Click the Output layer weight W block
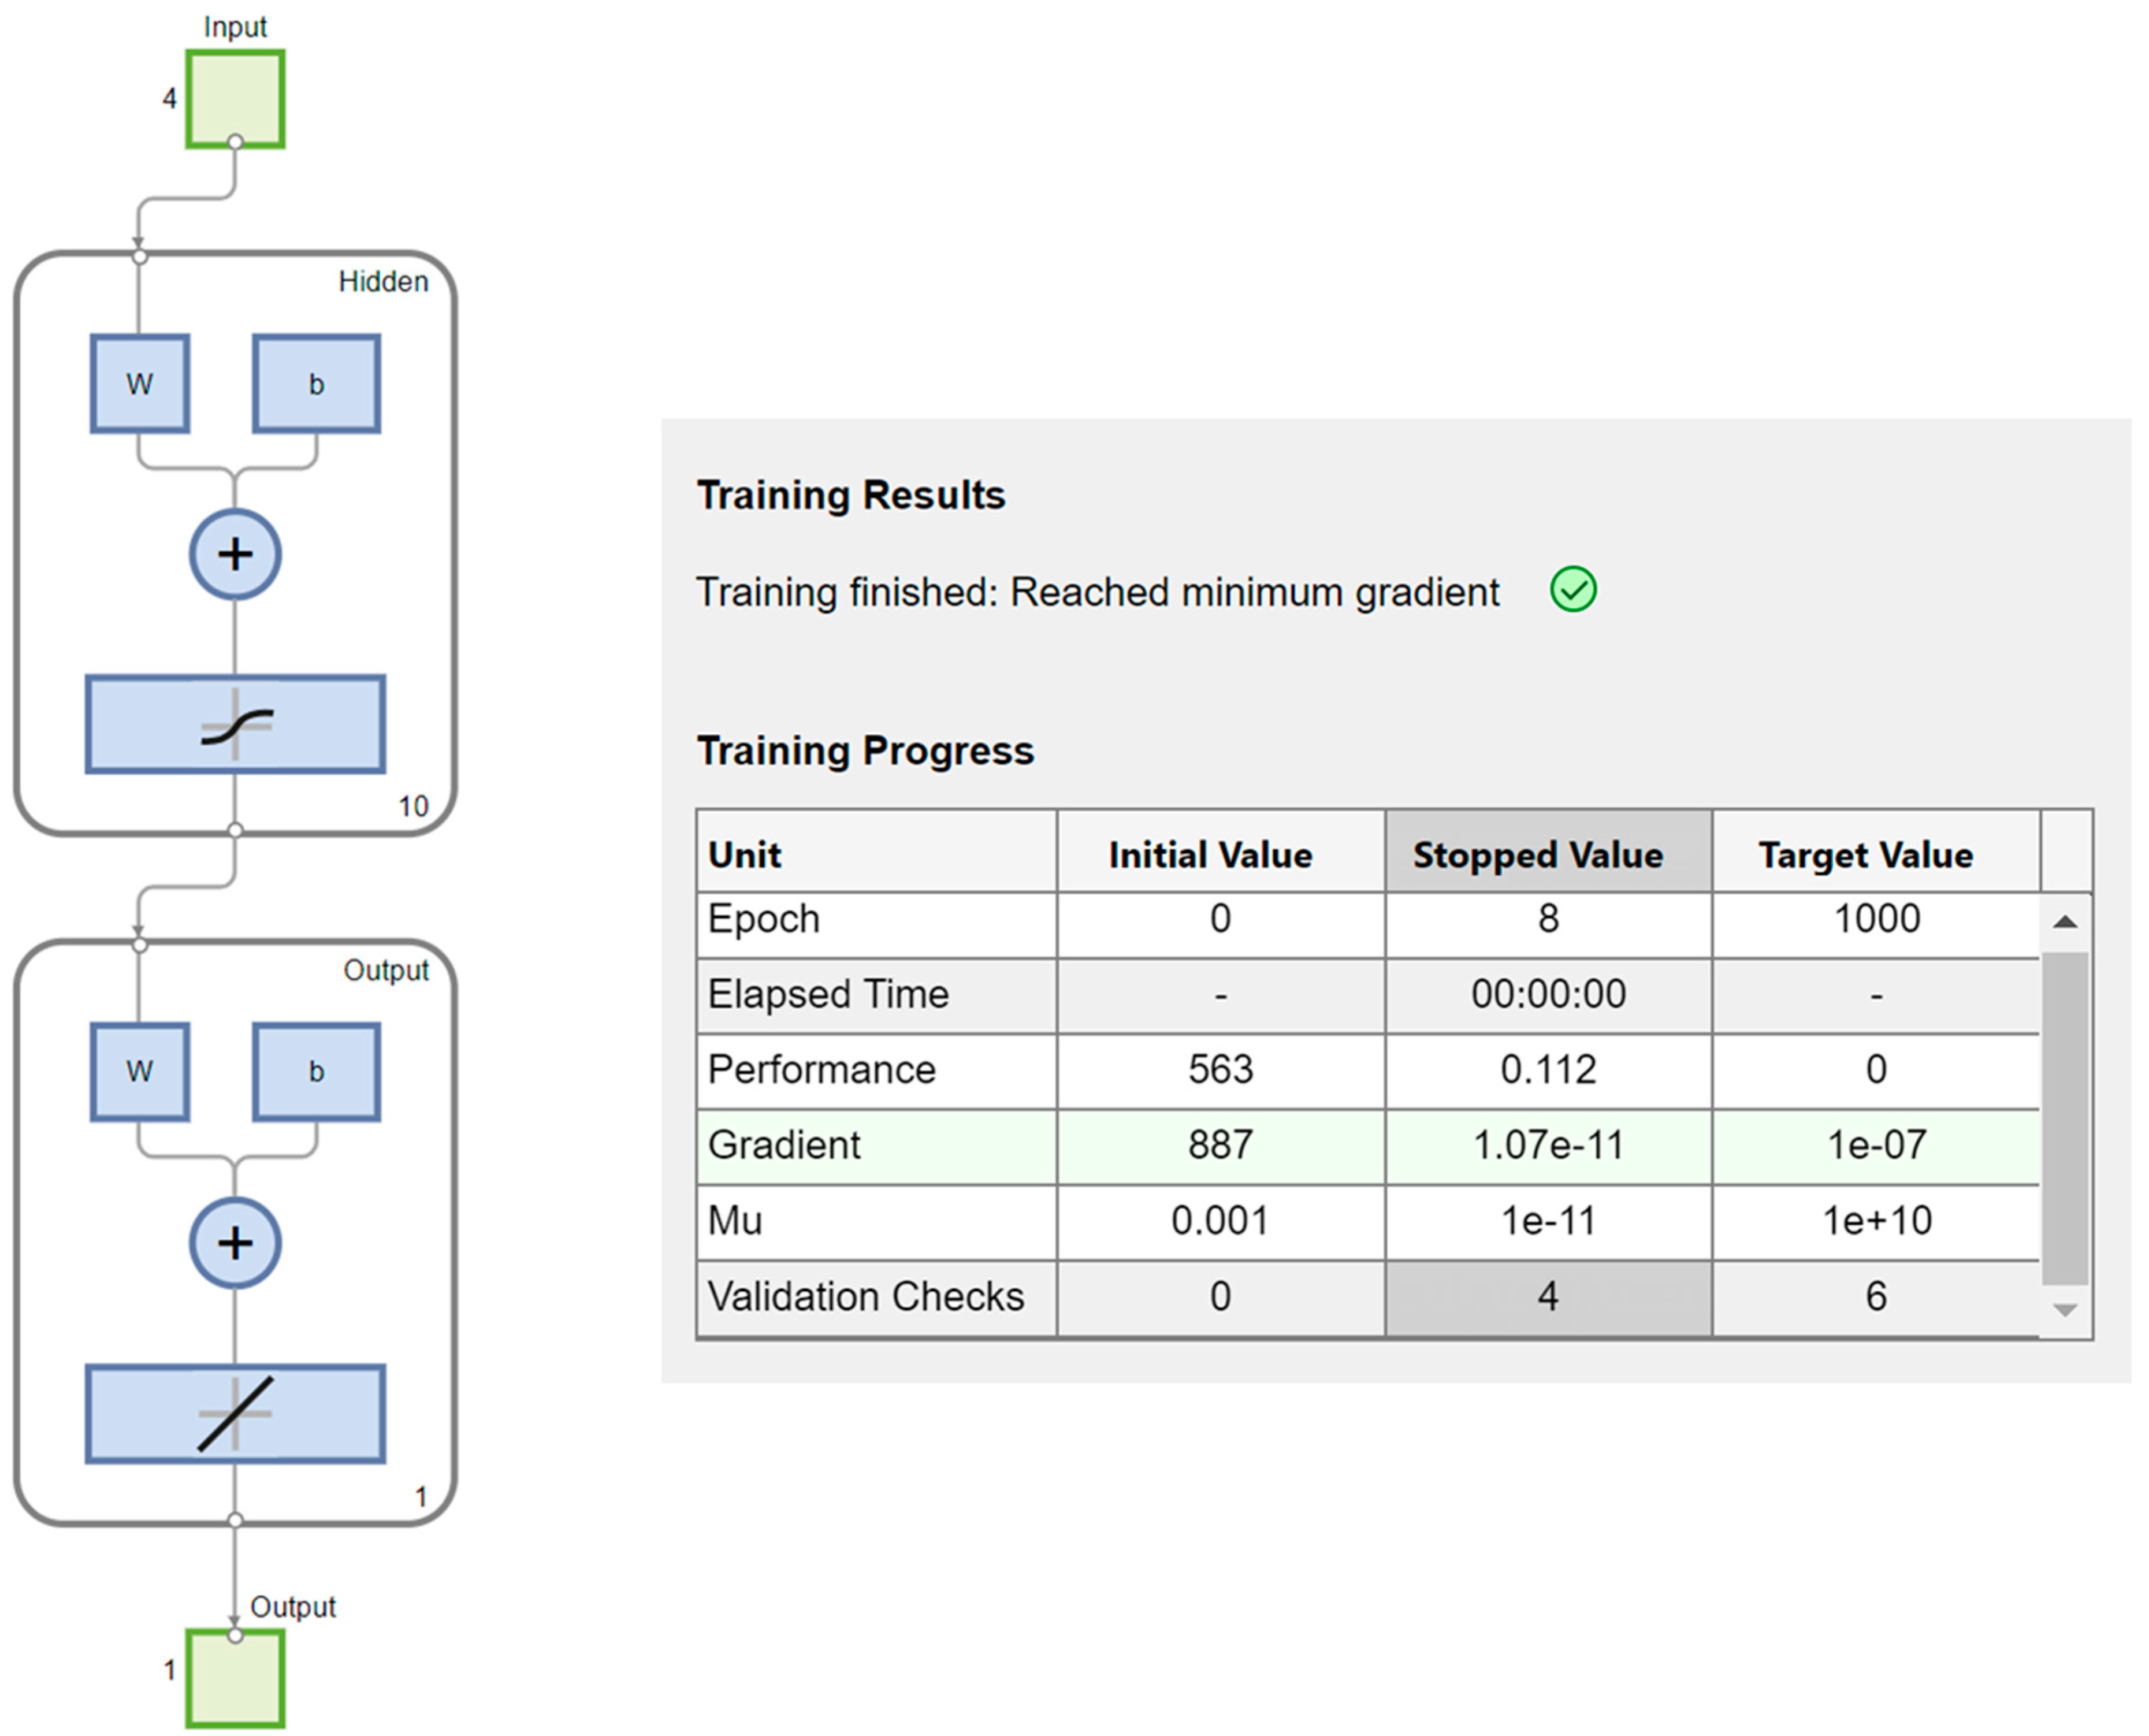 click(140, 1071)
